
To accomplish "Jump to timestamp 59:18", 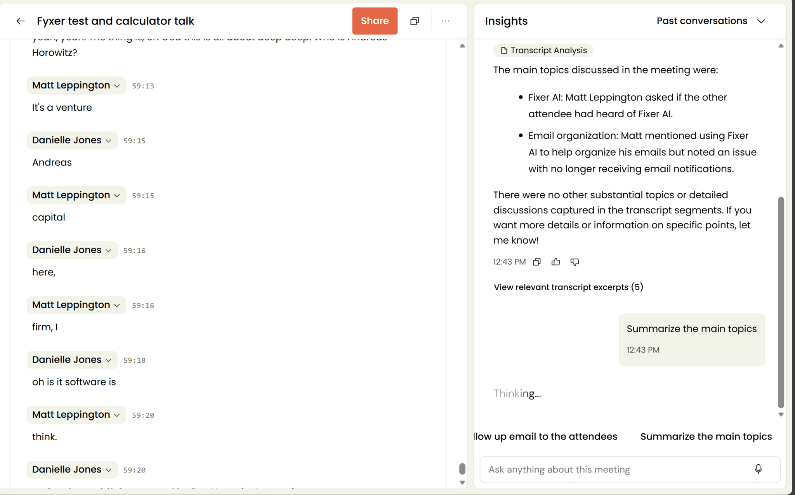I will tap(134, 360).
